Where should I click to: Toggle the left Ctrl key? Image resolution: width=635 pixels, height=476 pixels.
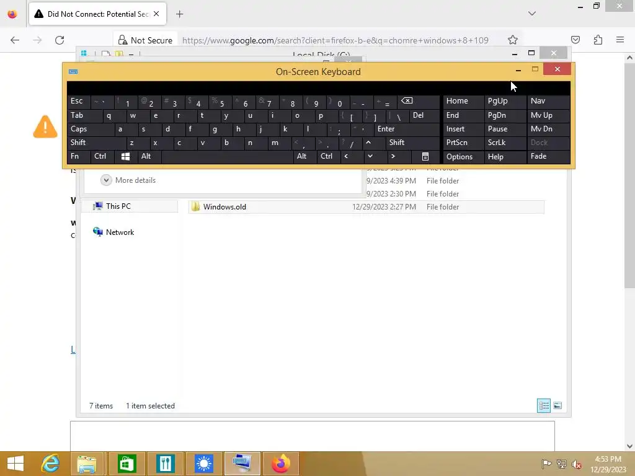(x=102, y=156)
